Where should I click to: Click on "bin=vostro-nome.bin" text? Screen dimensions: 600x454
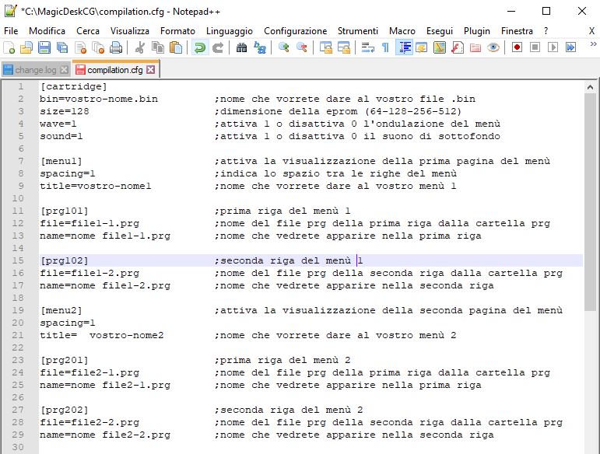[99, 99]
